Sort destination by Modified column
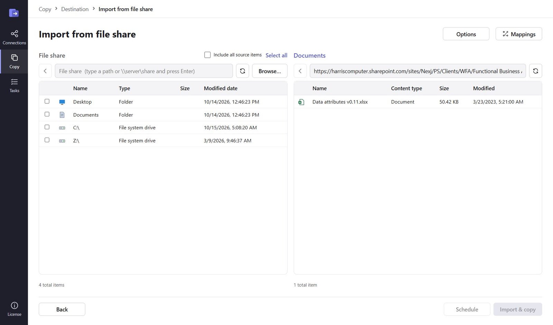Screen dimensions: 553x325 point(484,88)
